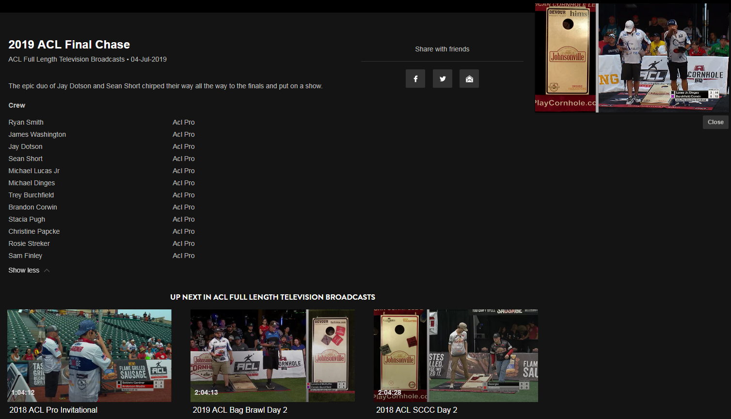Collapse crew list with Show less
Screen dimensions: 731x419
click(x=24, y=270)
